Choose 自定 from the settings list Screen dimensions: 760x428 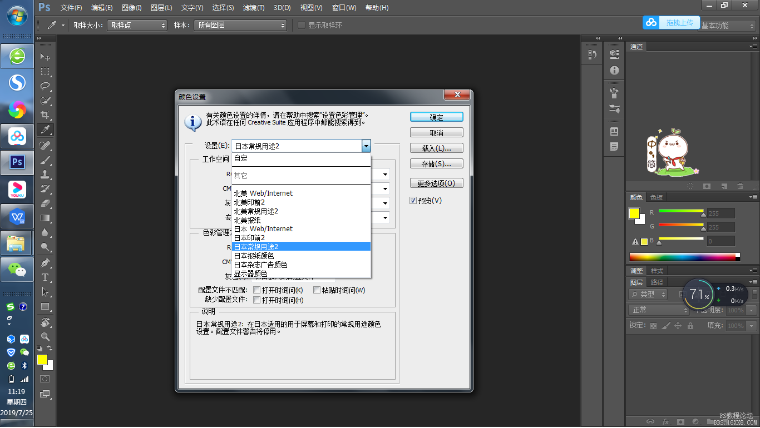click(301, 158)
